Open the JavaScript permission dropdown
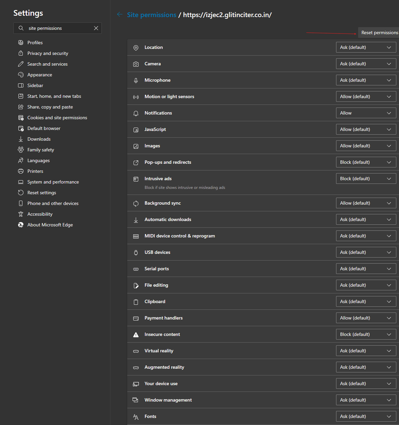This screenshot has height=425, width=399. click(366, 129)
